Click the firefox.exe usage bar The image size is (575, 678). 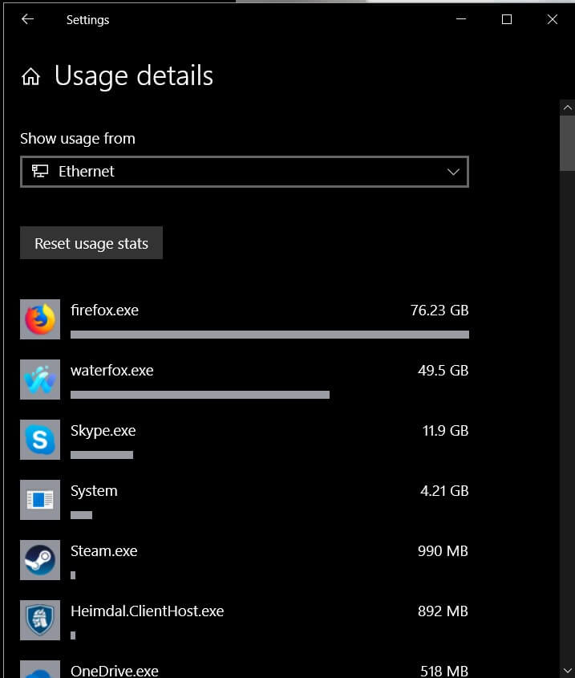269,335
